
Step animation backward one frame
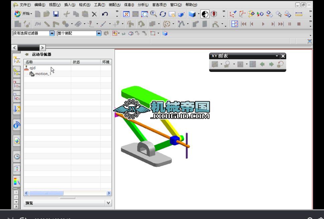click(x=251, y=24)
